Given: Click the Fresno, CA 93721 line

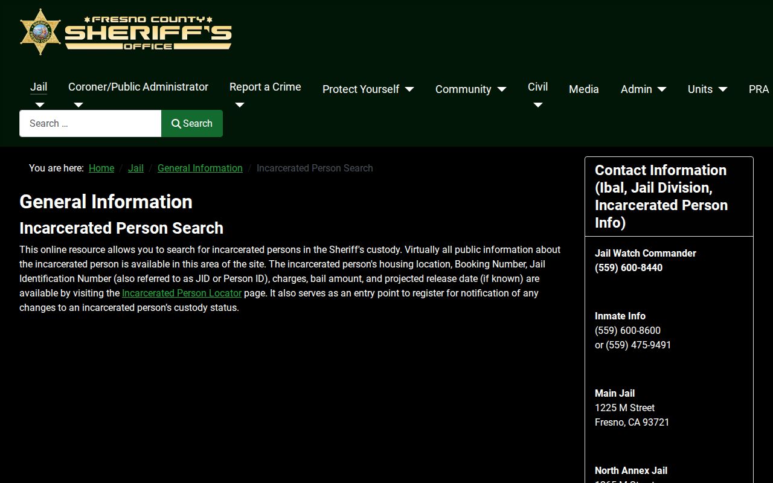Looking at the screenshot, I should coord(632,422).
